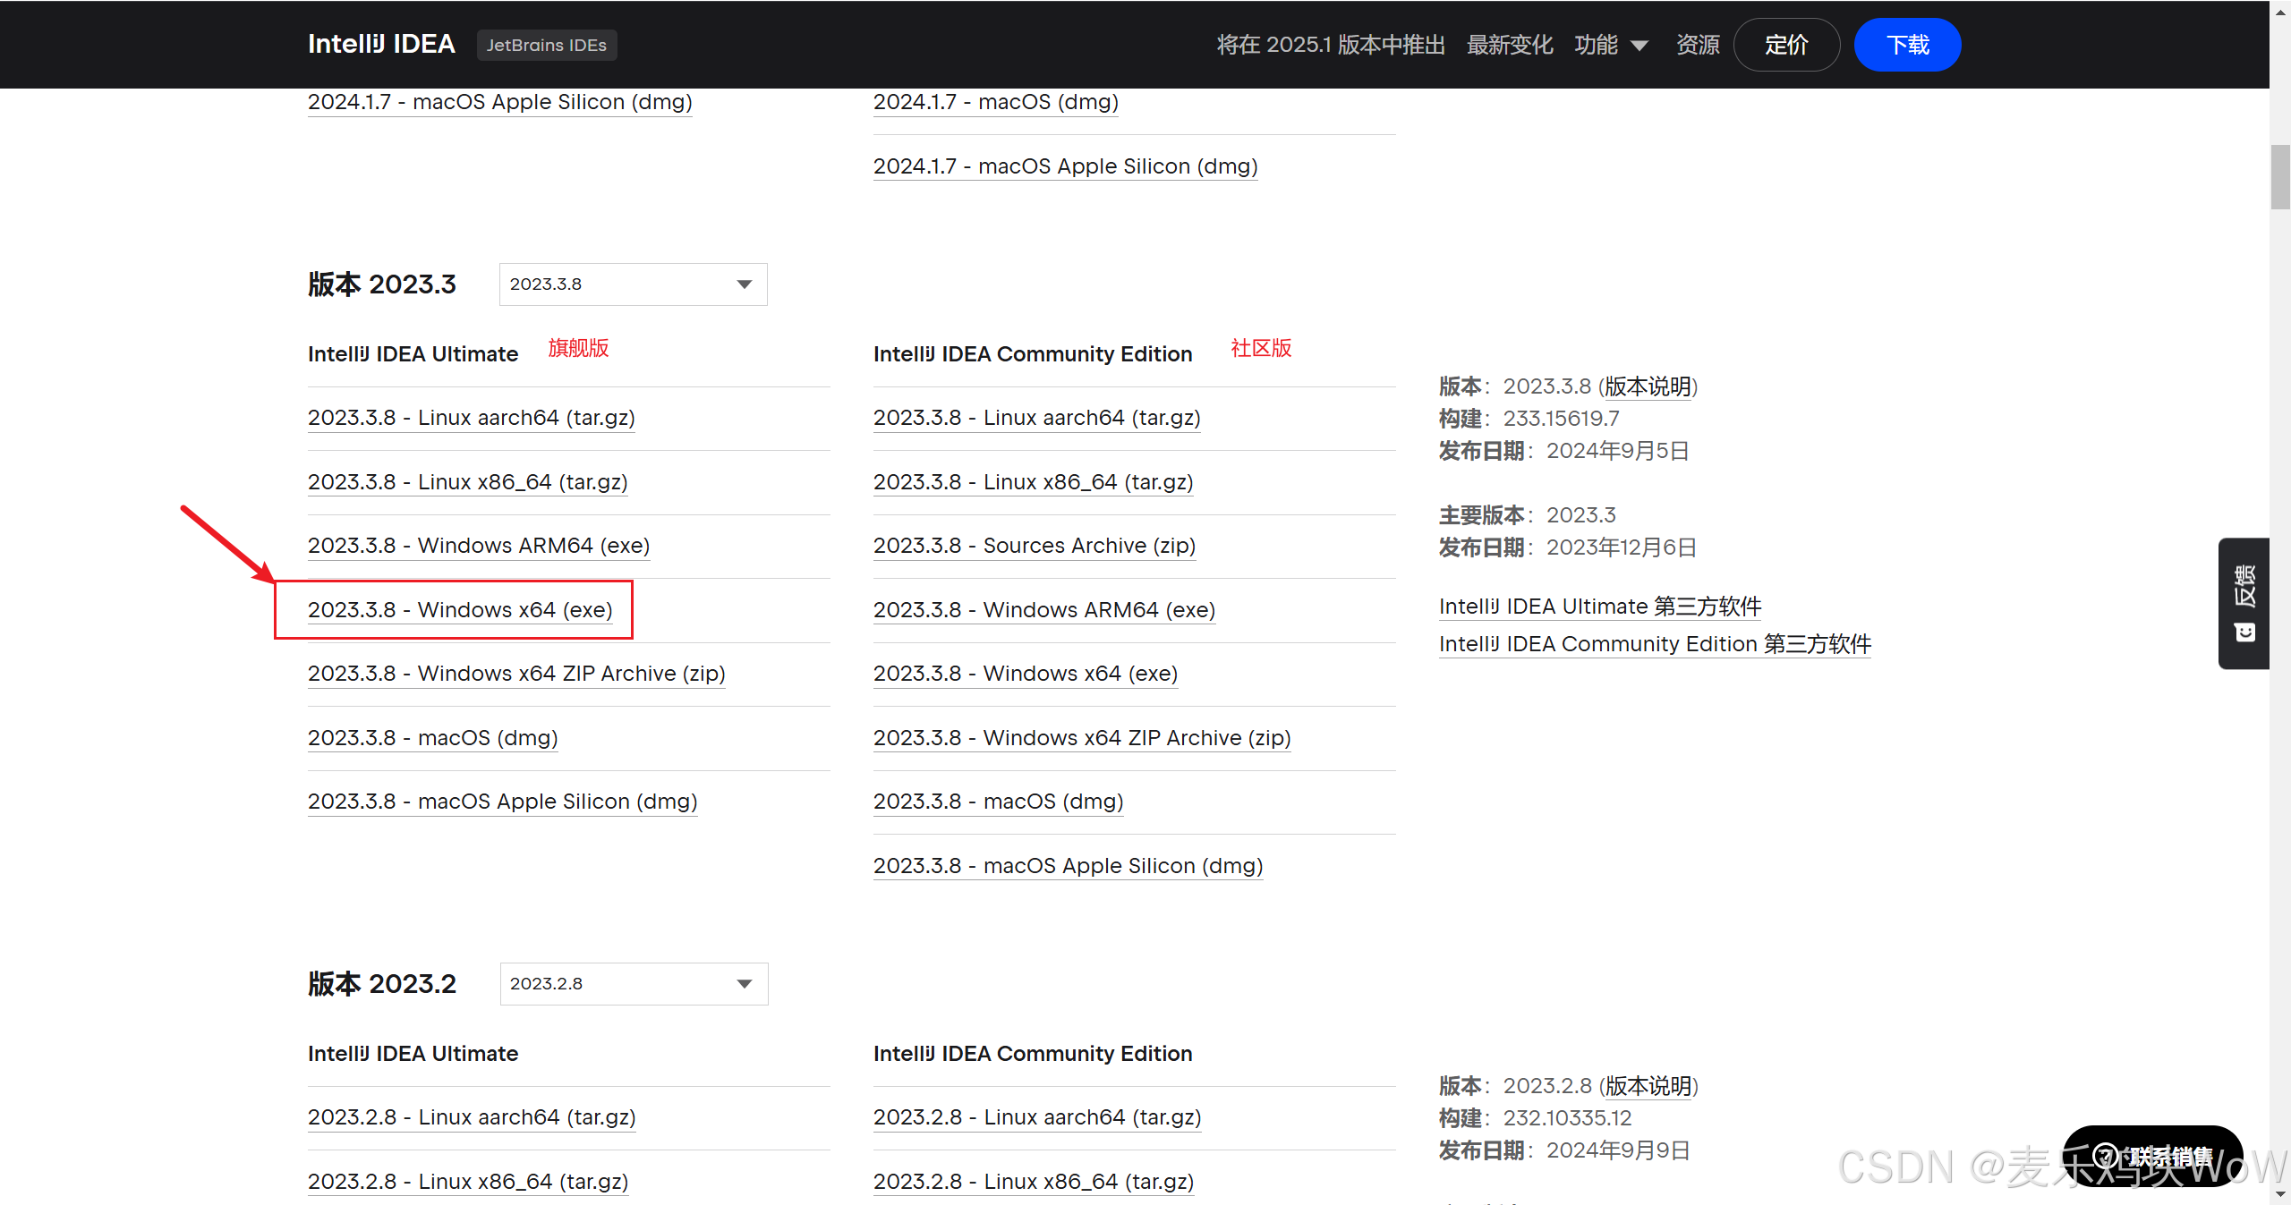
Task: Click the JetBrains IDEs tag
Action: (546, 45)
